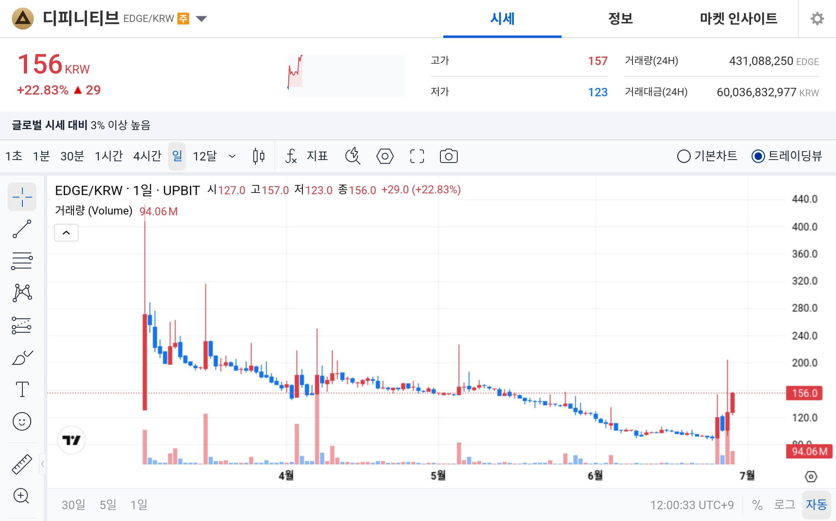The width and height of the screenshot is (836, 521).
Task: Open the emoji icons tool
Action: coord(22,421)
